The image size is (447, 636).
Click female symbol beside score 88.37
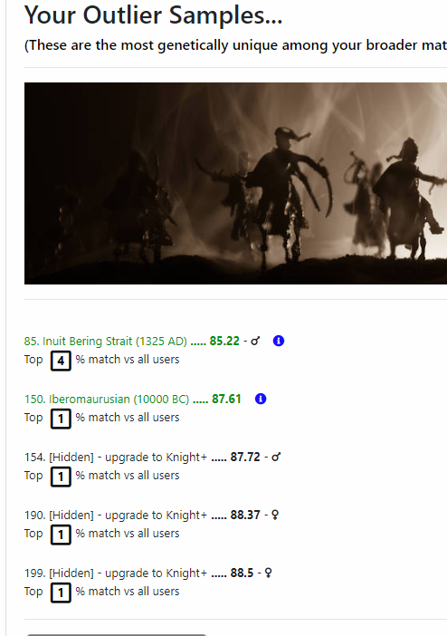[x=275, y=516]
